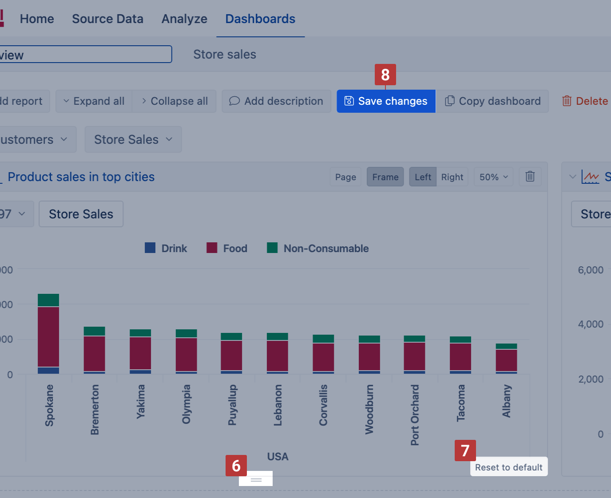Screen dimensions: 611x498
Task: Add a description to the dashboard
Action: click(x=276, y=101)
